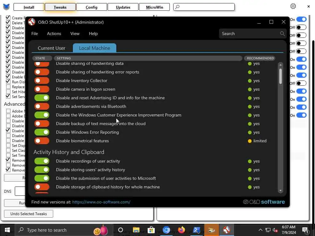Image resolution: width=315 pixels, height=236 pixels.
Task: Click scrollbar down arrow in settings list
Action: click(x=281, y=191)
